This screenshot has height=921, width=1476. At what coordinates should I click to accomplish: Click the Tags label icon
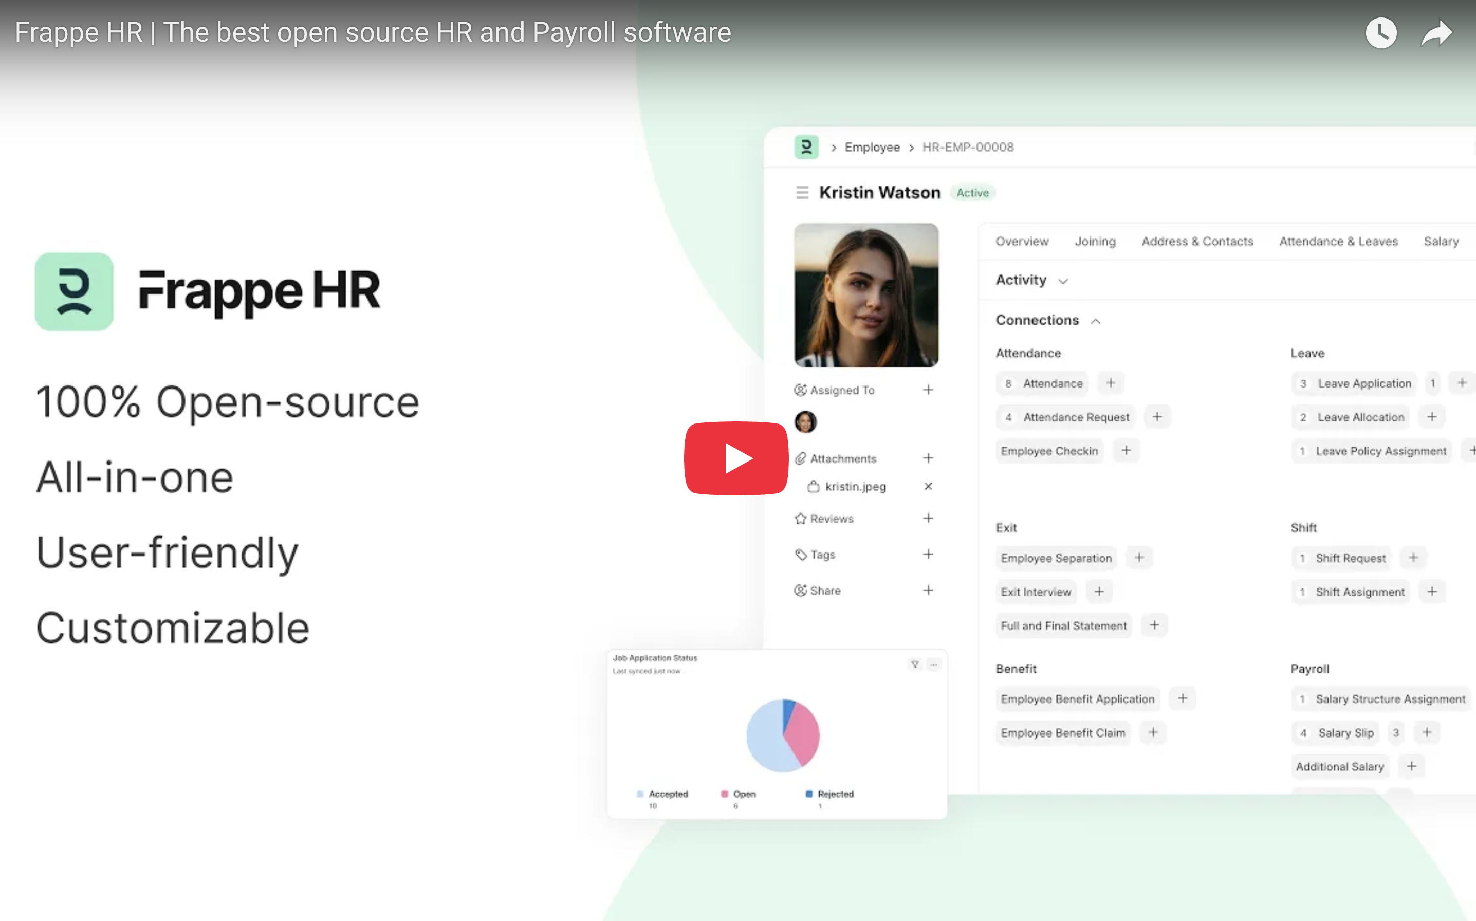(x=800, y=555)
